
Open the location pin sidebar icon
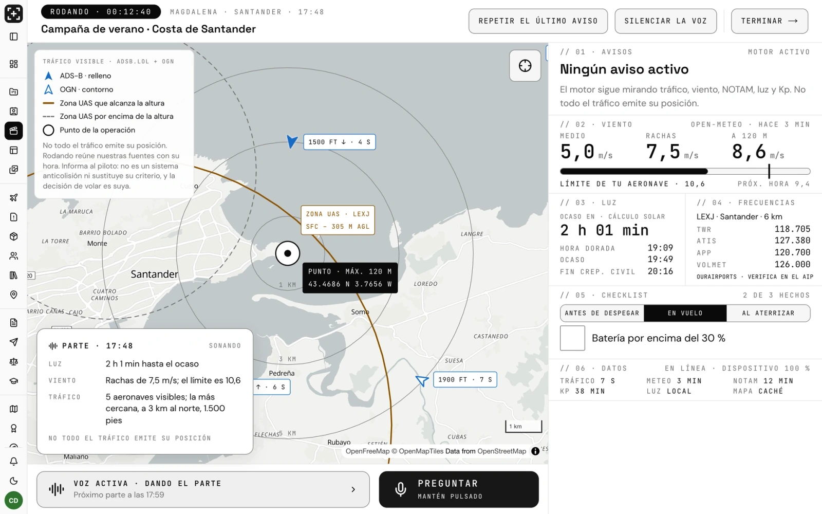point(14,295)
